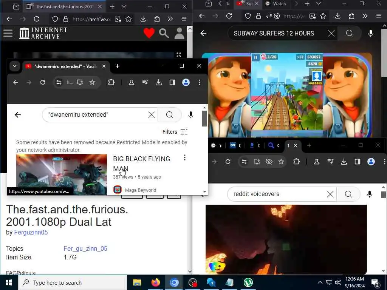Screen dimensions: 387x290
Task: Click site information icon in dwanemiru Chrome address bar
Action: (x=59, y=82)
